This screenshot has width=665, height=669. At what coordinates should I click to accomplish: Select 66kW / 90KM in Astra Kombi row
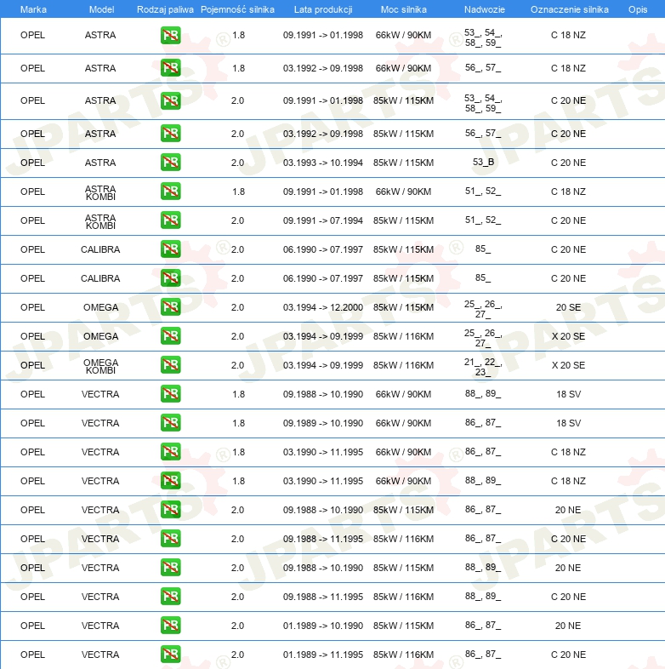coord(403,192)
